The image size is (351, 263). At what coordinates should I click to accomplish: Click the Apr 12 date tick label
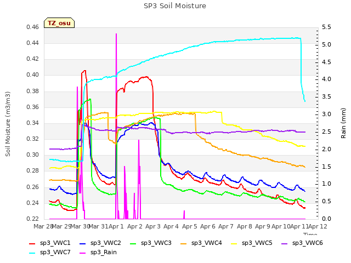318,226
